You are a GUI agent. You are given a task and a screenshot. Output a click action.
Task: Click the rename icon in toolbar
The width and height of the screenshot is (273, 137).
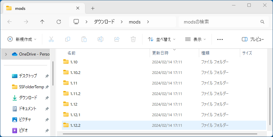tap(100, 39)
